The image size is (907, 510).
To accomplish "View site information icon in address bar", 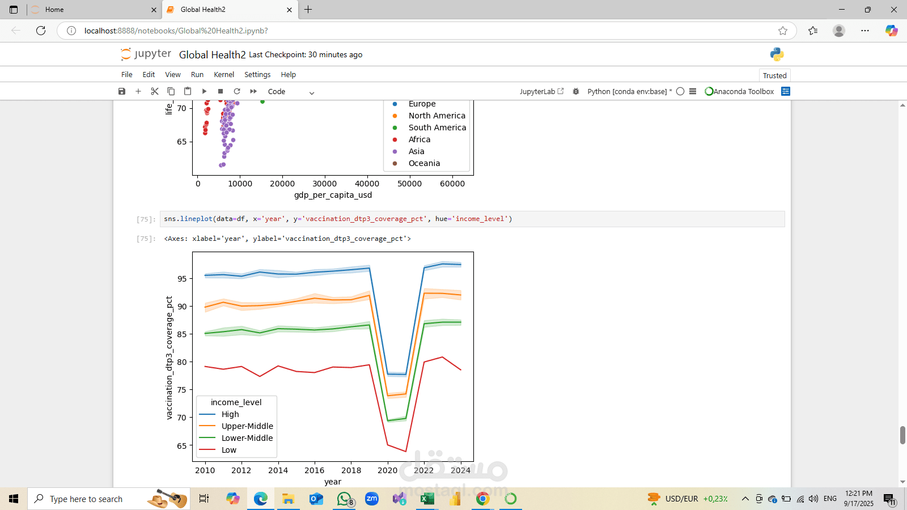I will 71,31.
